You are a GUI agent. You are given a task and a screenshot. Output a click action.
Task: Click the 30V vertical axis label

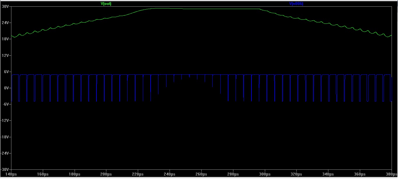(6, 6)
